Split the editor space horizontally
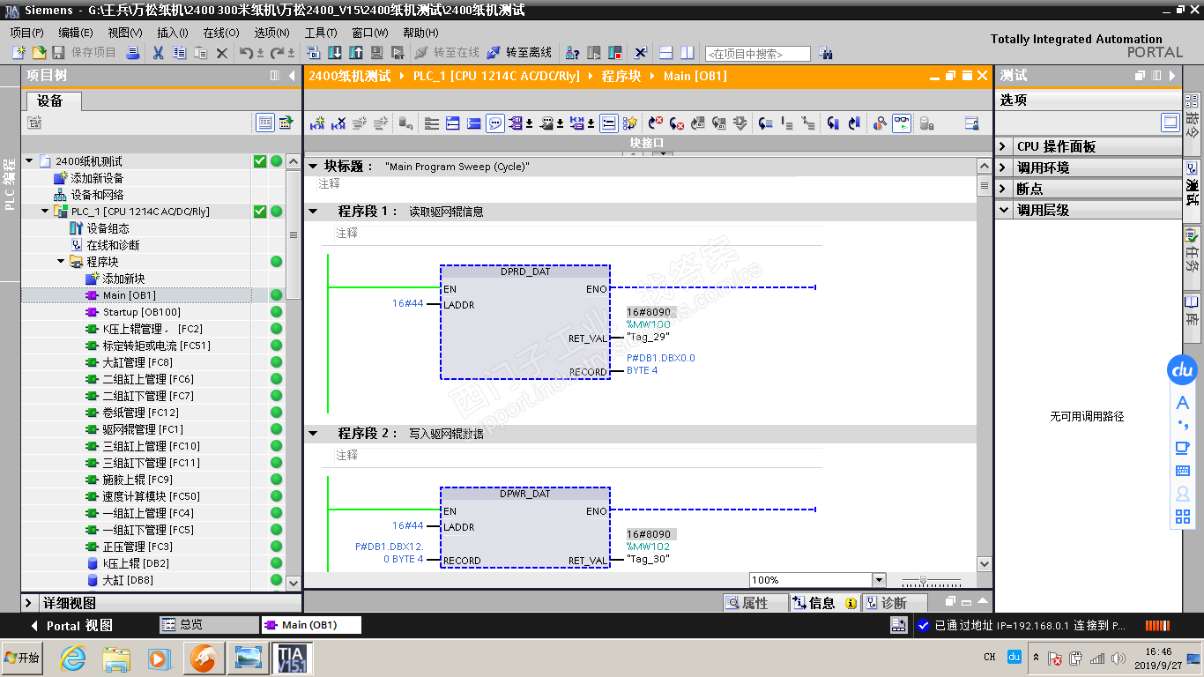1204x677 pixels. pyautogui.click(x=666, y=53)
